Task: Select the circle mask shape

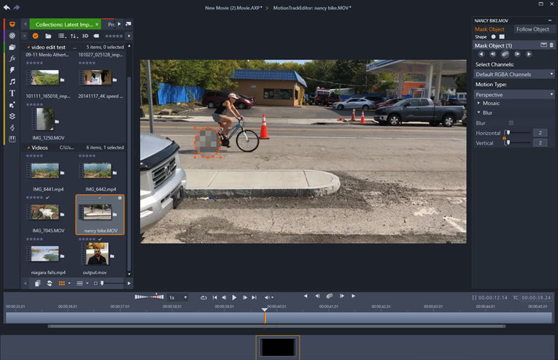Action: (493, 37)
